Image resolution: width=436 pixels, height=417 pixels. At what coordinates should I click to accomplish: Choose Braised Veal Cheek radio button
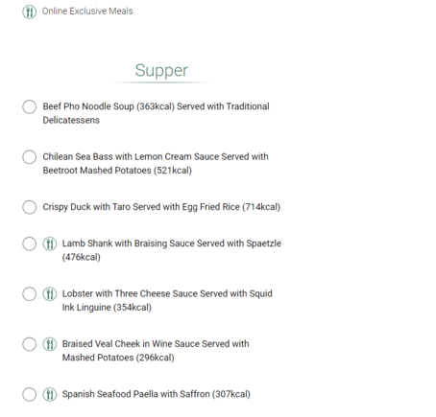coord(29,344)
